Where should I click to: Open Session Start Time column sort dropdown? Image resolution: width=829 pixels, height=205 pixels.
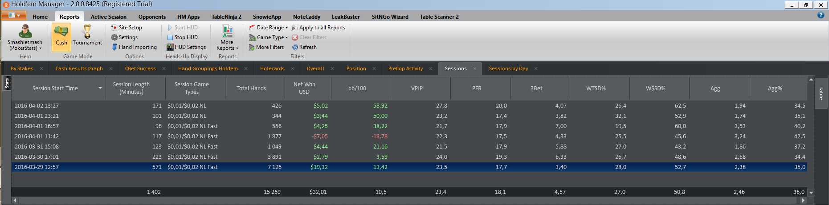coord(100,88)
